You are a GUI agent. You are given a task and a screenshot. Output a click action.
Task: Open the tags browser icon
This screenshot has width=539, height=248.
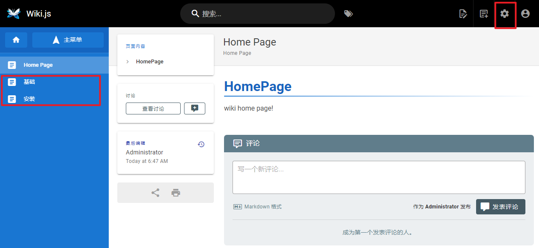click(x=349, y=14)
